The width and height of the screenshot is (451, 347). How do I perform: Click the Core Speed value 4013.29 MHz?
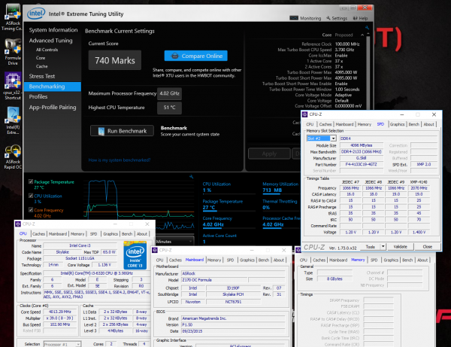click(x=59, y=312)
